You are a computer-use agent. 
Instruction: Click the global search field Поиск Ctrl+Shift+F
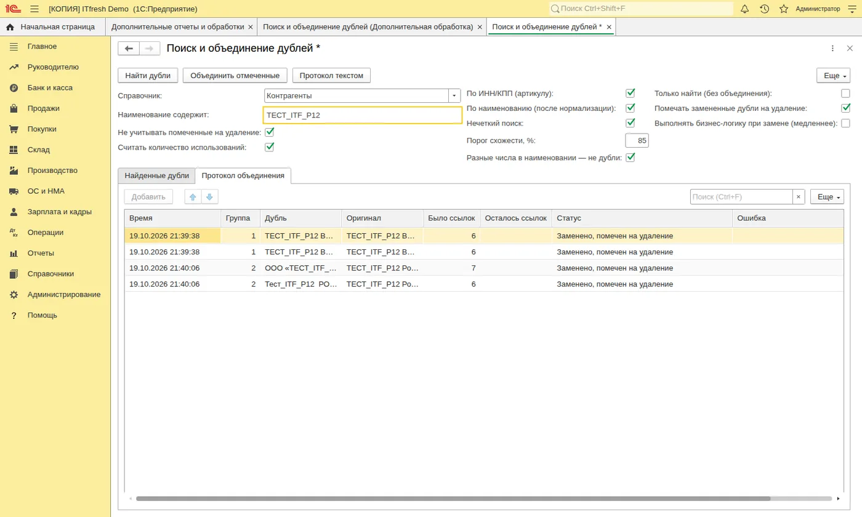click(x=641, y=9)
